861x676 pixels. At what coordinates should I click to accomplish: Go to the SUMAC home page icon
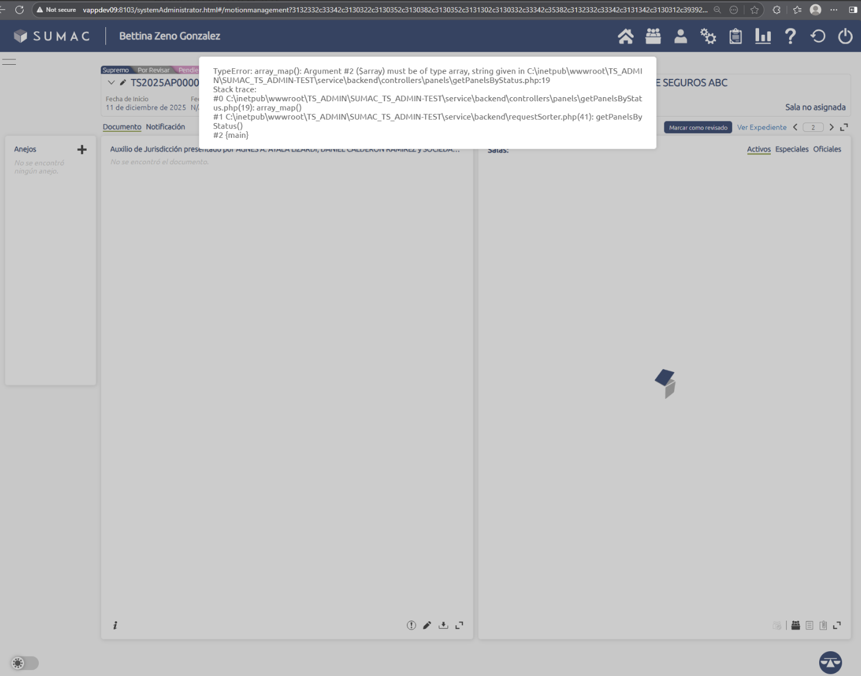click(x=625, y=37)
